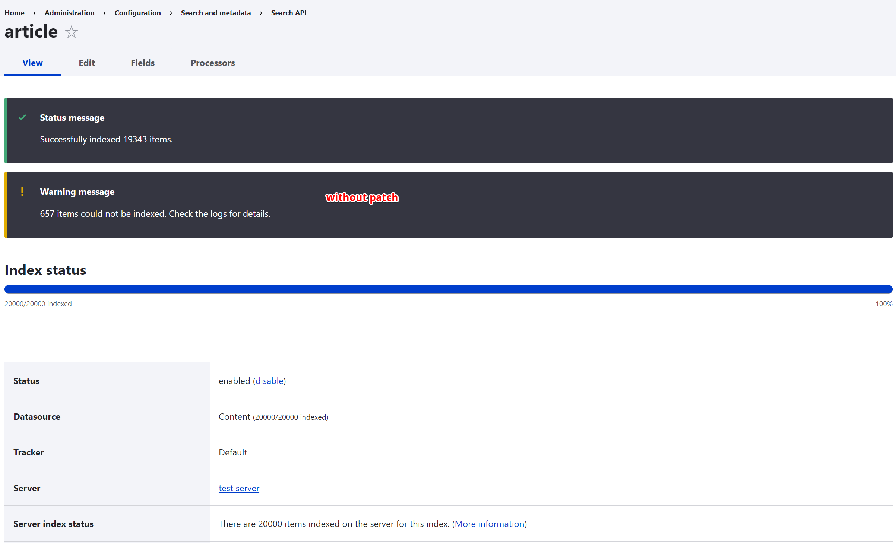Screen dimensions: 896x543
Task: Click the 'Index status' heading
Action: click(45, 270)
